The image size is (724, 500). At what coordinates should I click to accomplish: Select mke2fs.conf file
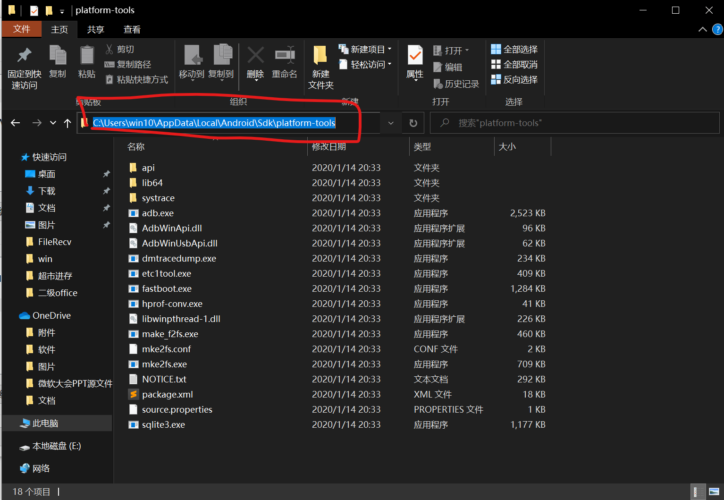[x=160, y=349]
